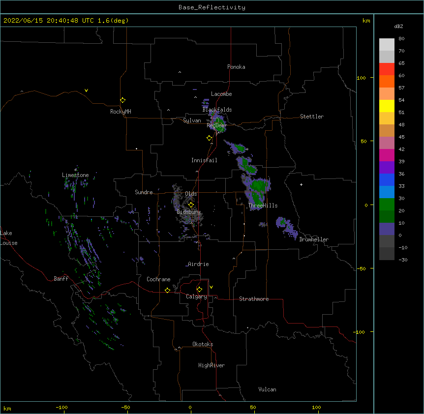Image resolution: width=424 pixels, height=414 pixels.
Task: Click the asterisk marker above Limestone
Action: pos(75,170)
